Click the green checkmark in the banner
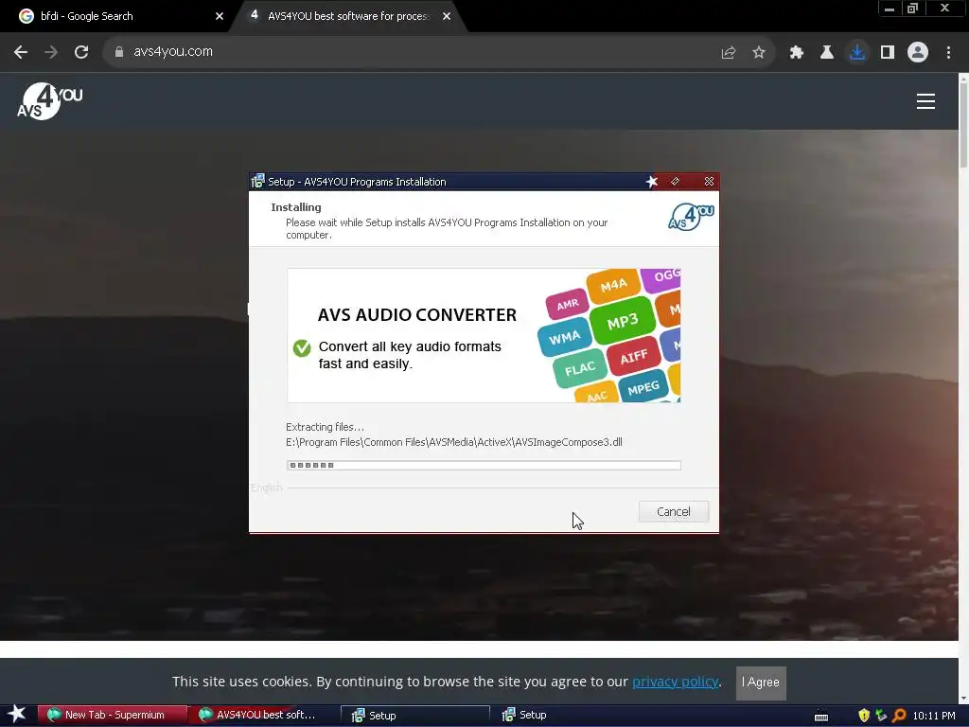 302,348
